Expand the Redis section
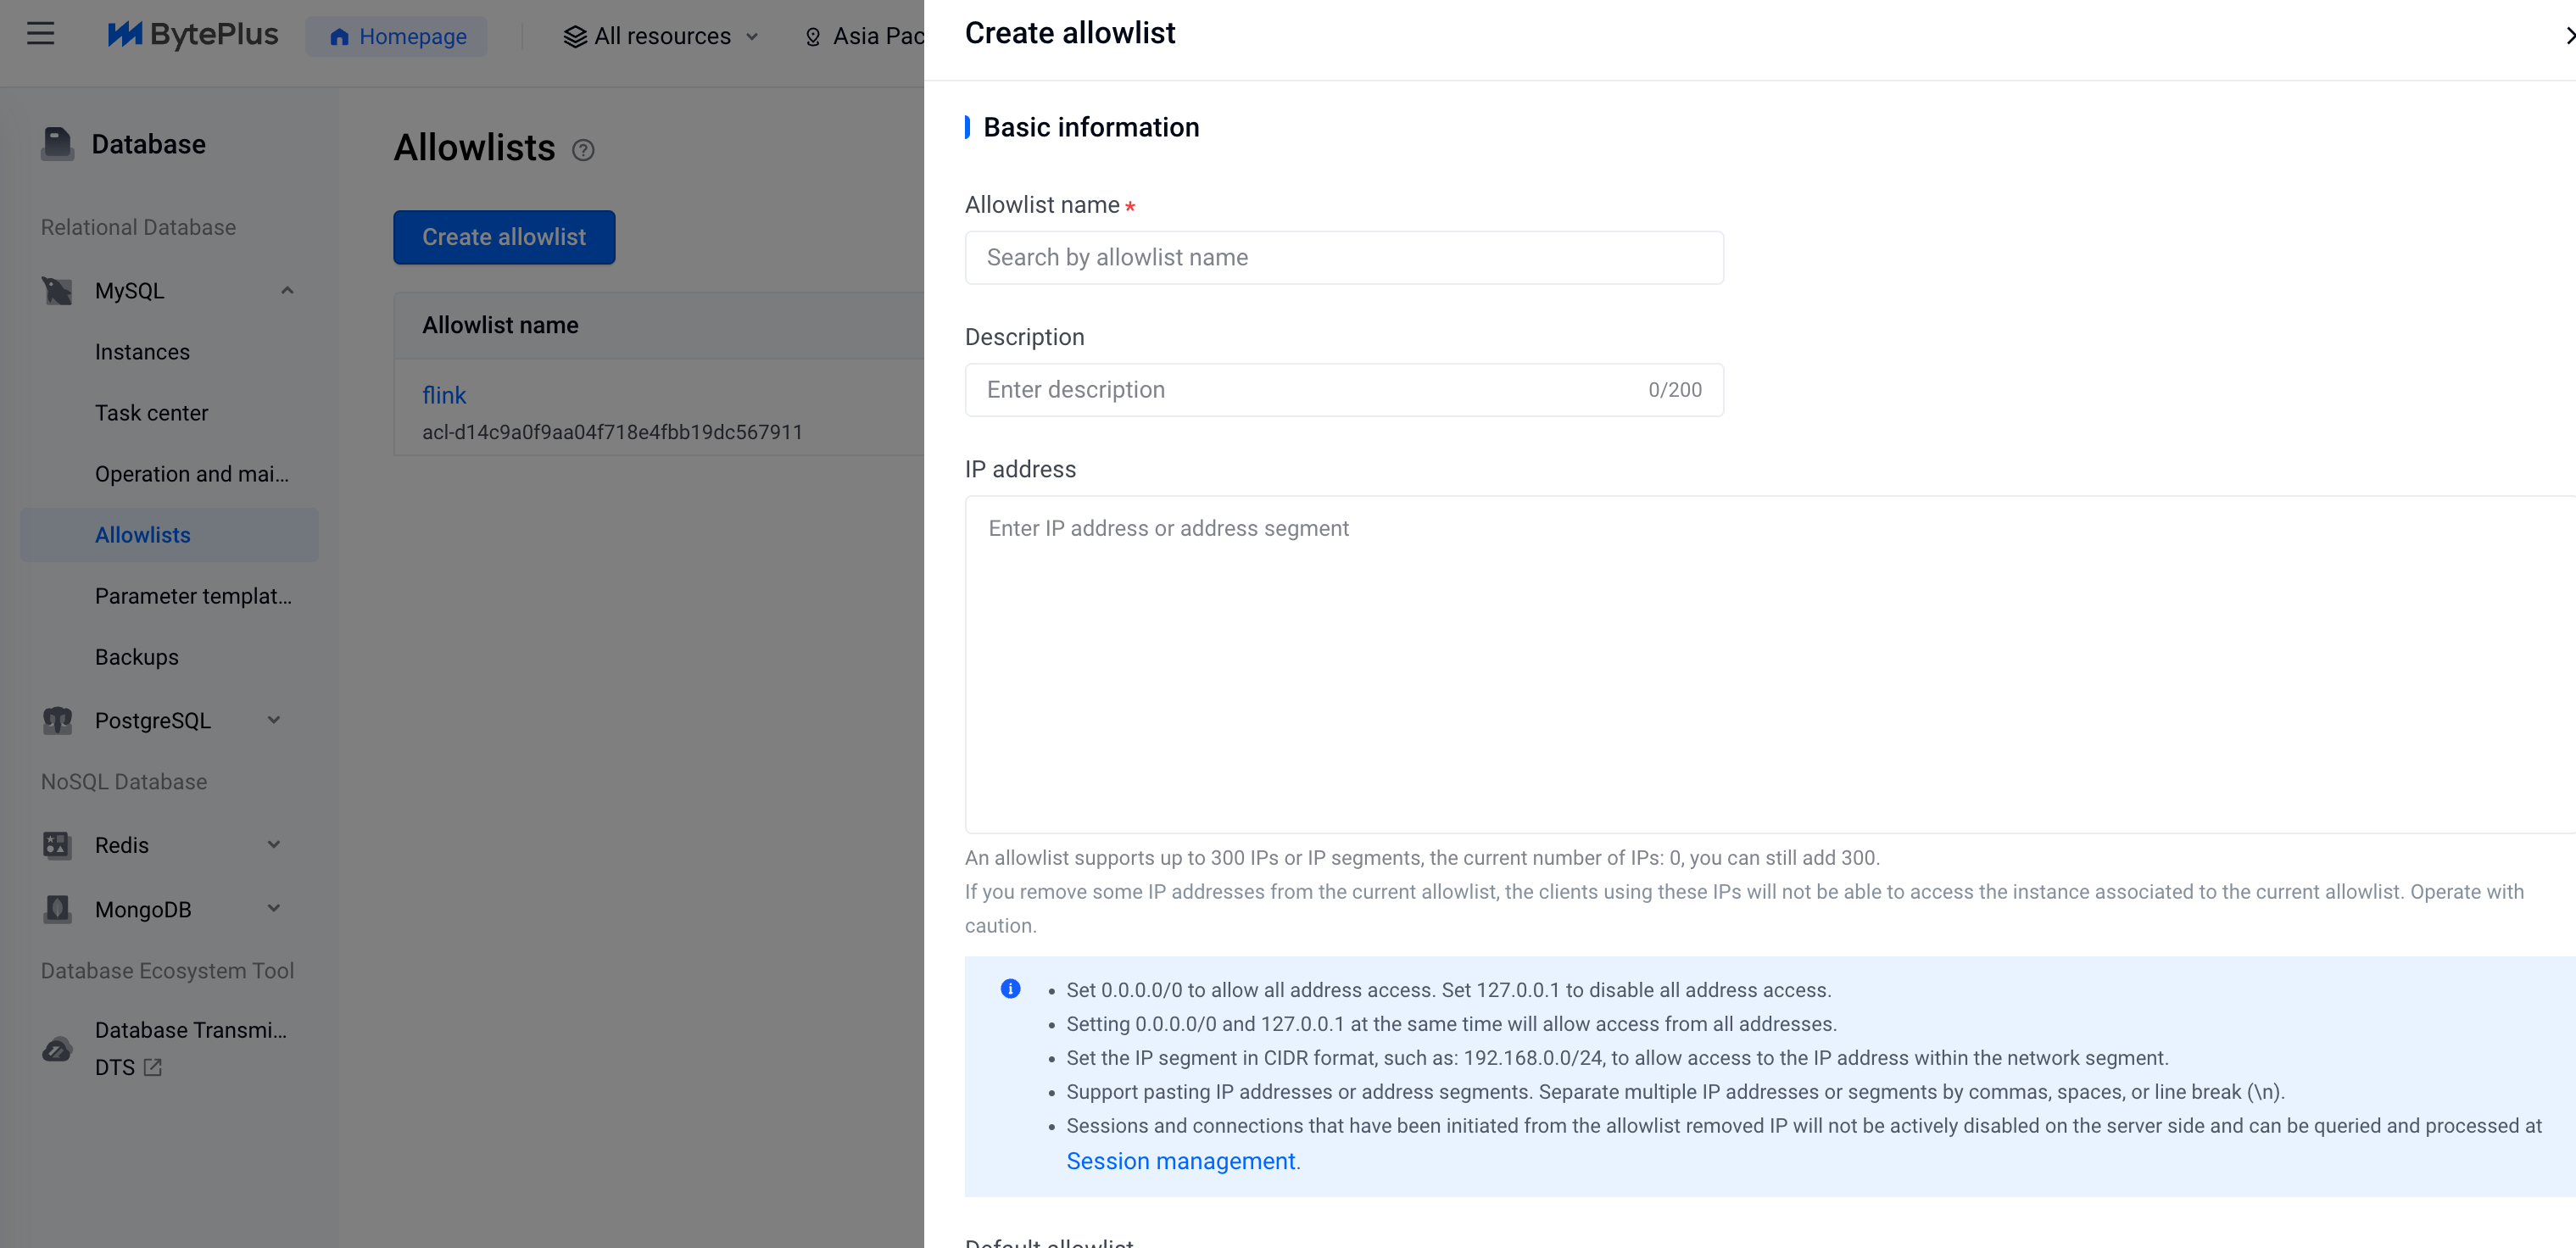The height and width of the screenshot is (1248, 2576). tap(274, 845)
